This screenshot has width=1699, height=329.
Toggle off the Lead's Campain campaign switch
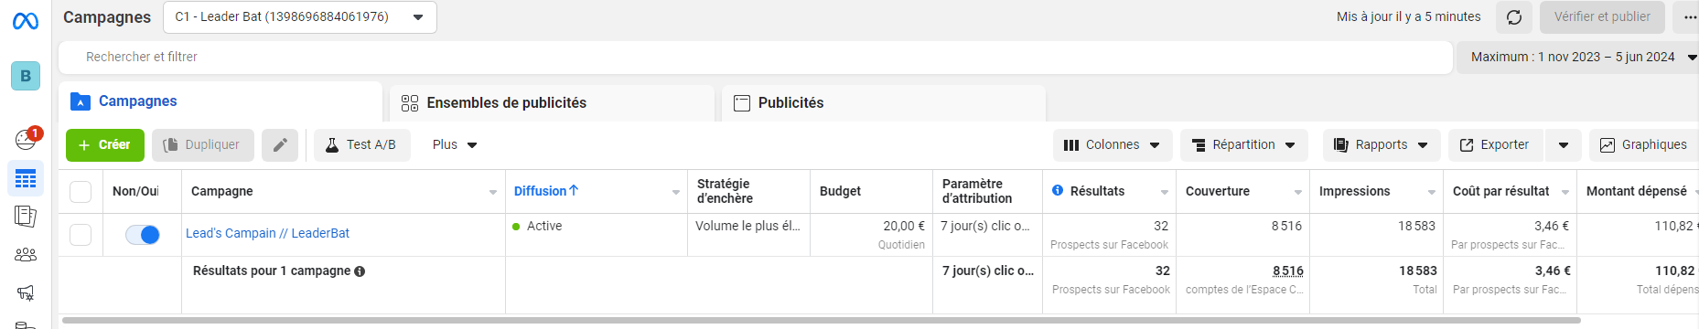tap(143, 235)
